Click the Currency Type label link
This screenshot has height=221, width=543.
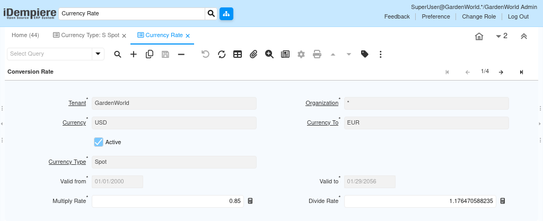click(x=67, y=162)
